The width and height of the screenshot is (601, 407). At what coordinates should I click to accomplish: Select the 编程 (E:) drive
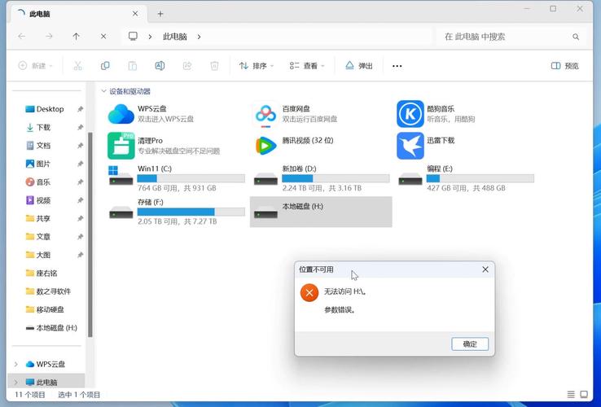coord(466,178)
